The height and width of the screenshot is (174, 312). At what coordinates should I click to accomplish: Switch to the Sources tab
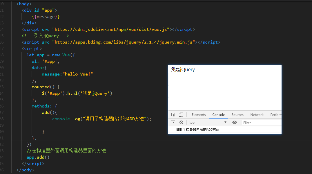tap(237, 115)
